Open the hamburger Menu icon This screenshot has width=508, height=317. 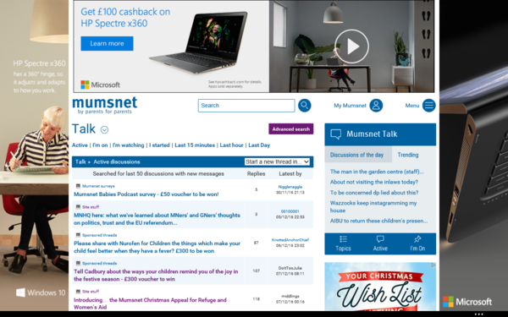click(x=428, y=106)
